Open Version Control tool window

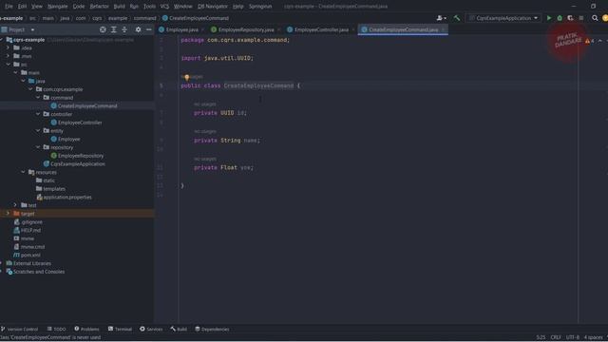coord(19,330)
